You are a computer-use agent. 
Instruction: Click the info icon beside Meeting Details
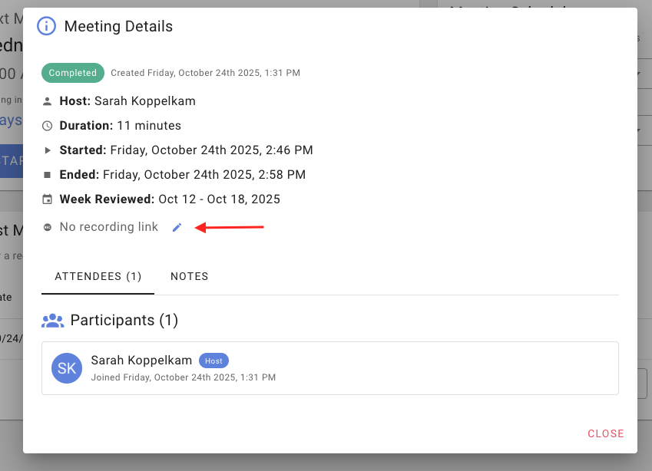click(47, 27)
